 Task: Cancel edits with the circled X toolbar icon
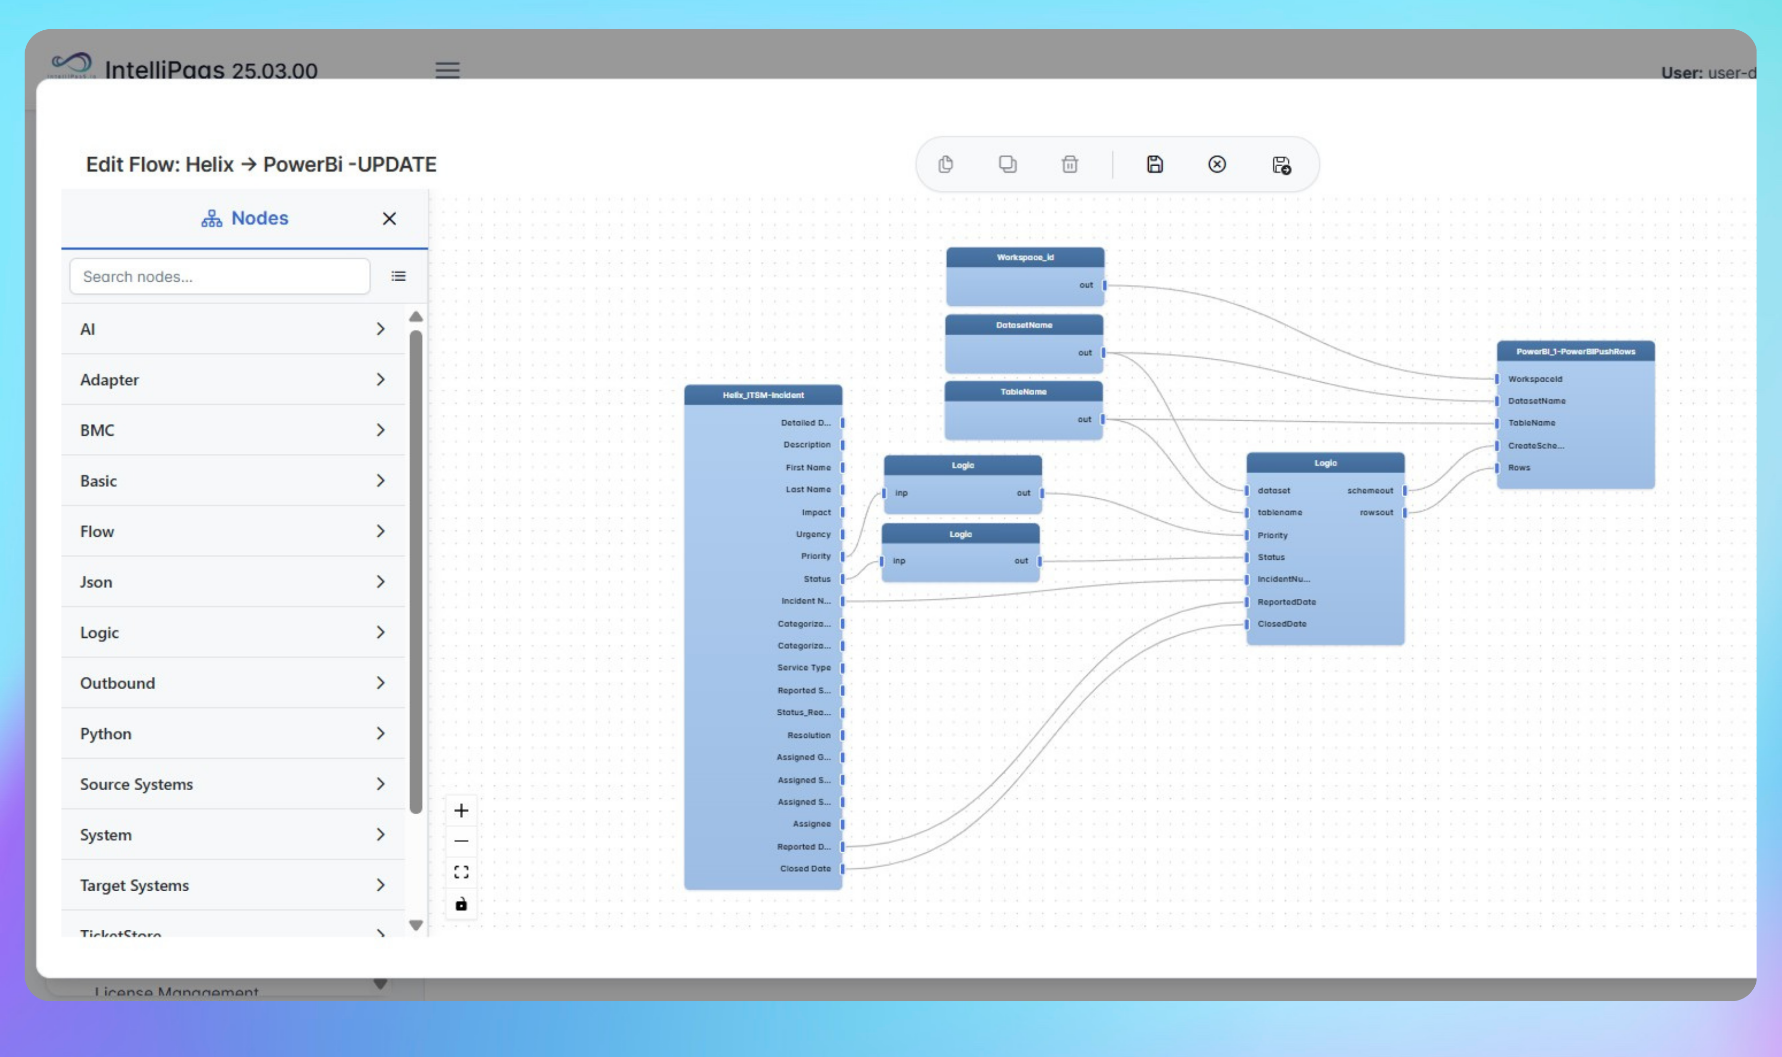[x=1217, y=165]
